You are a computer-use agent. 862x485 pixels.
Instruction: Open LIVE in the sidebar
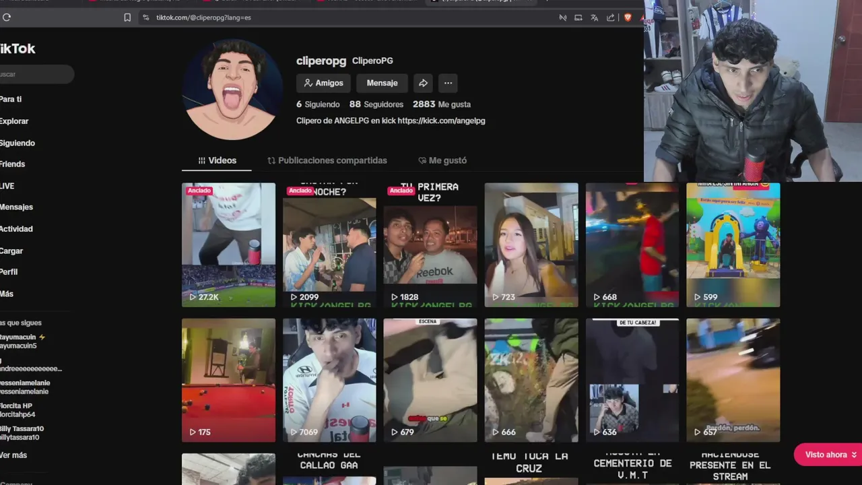coord(7,186)
